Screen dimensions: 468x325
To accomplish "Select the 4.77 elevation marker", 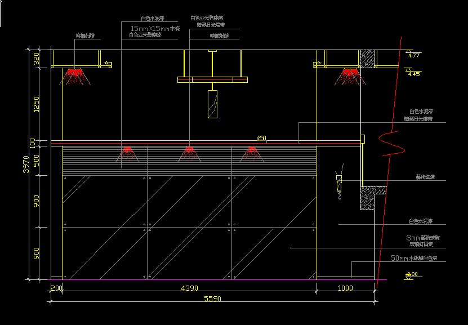I will [414, 55].
